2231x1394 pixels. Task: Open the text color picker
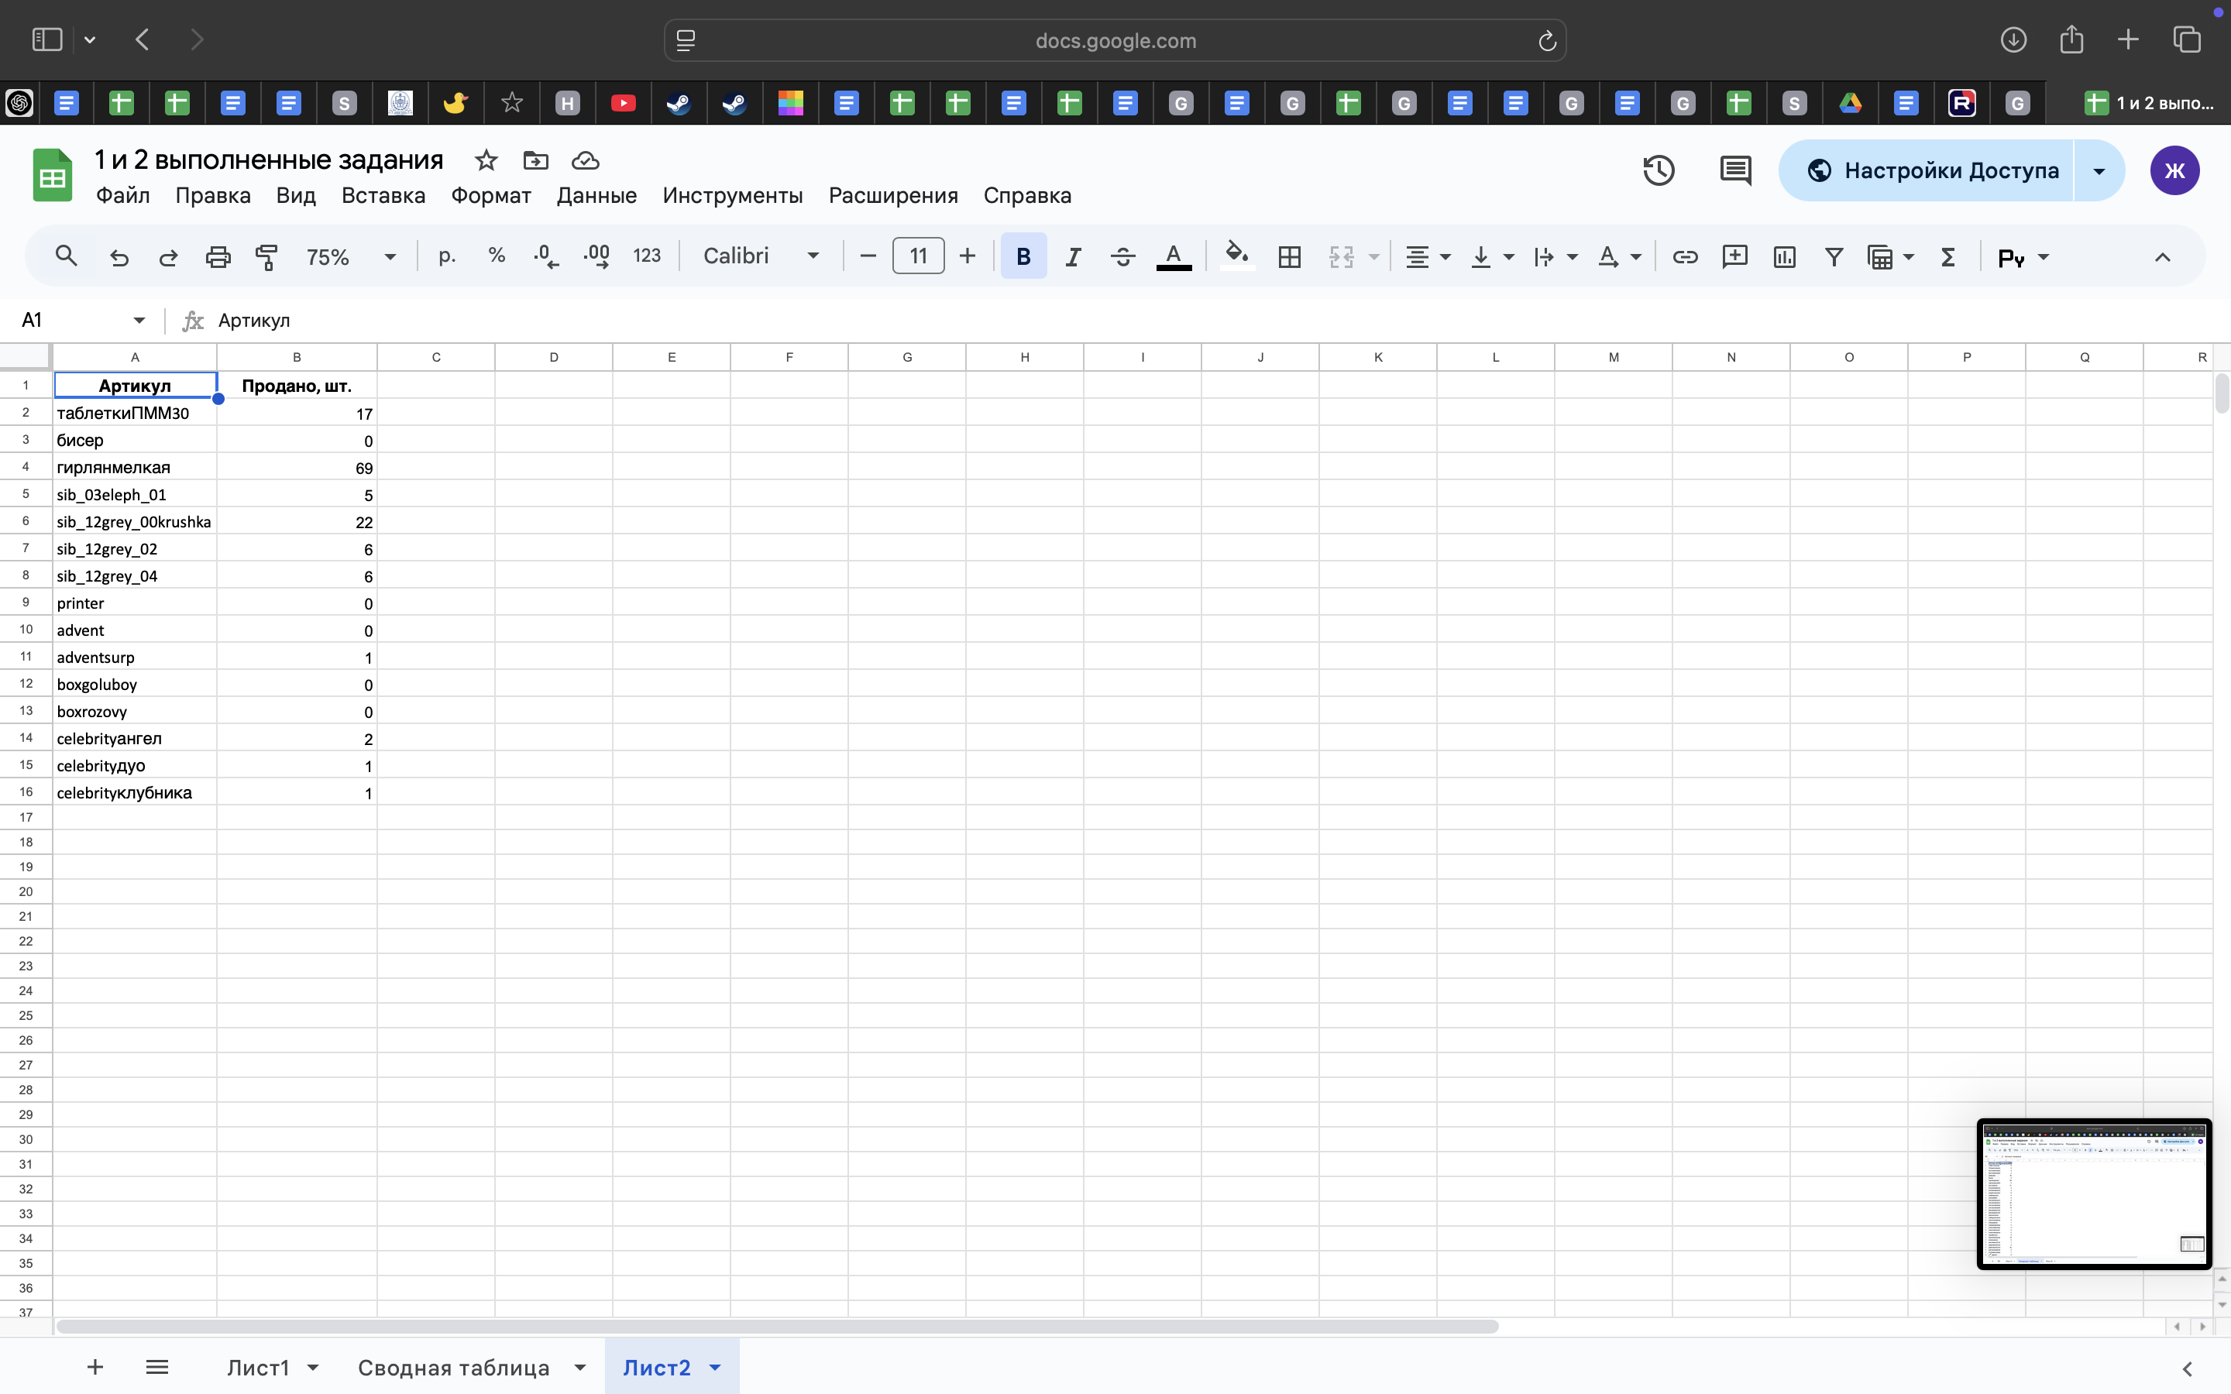1174,256
